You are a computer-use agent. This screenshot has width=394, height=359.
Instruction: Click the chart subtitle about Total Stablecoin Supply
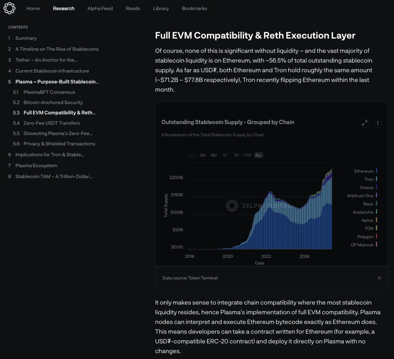click(213, 135)
